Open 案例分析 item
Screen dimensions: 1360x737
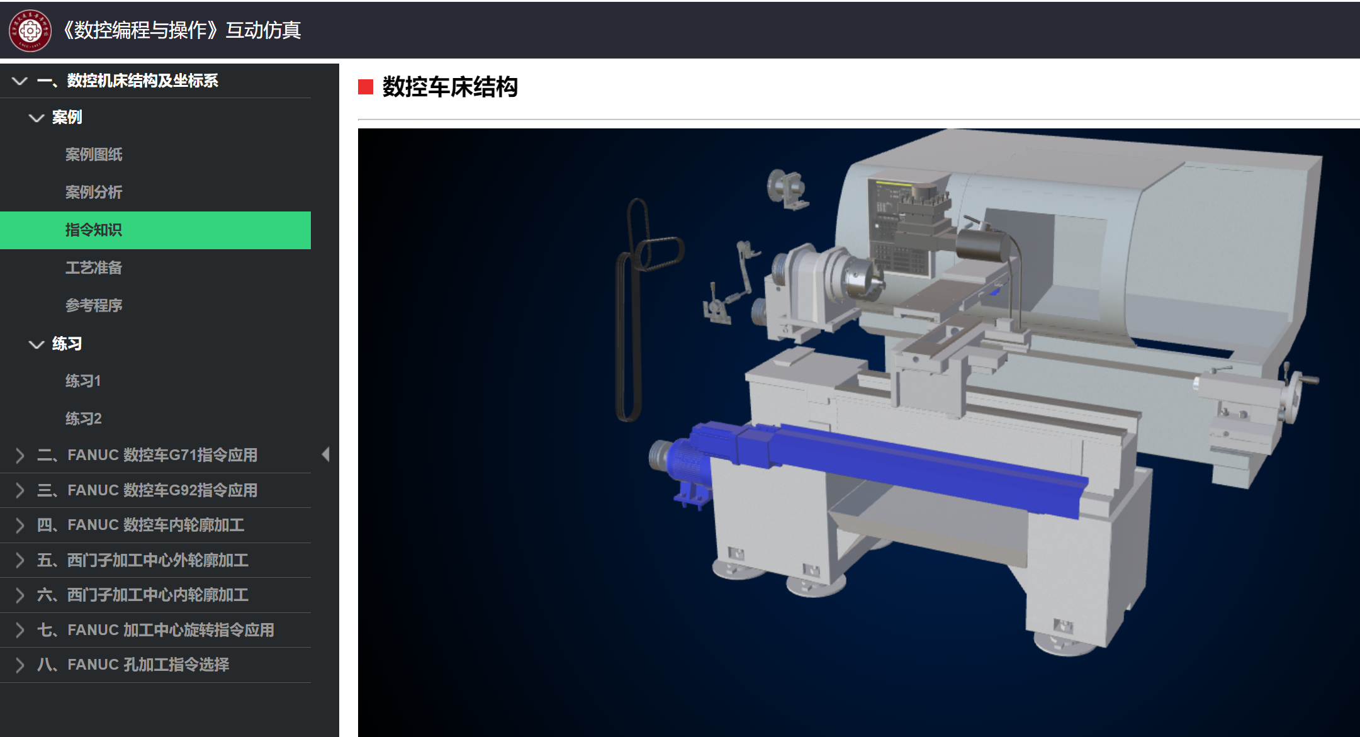pos(94,193)
